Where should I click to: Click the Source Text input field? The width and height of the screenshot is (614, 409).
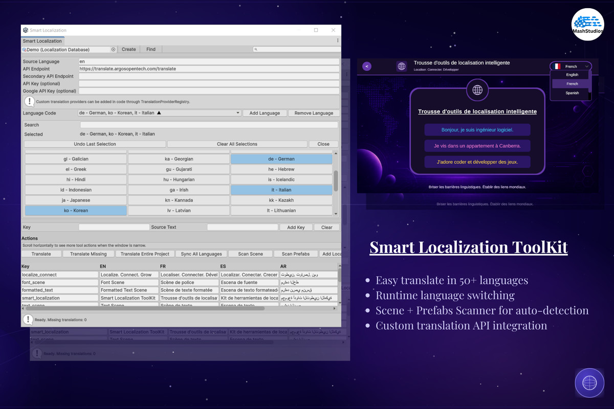[242, 228]
